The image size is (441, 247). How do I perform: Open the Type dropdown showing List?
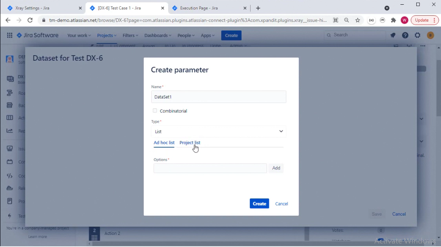point(218,131)
